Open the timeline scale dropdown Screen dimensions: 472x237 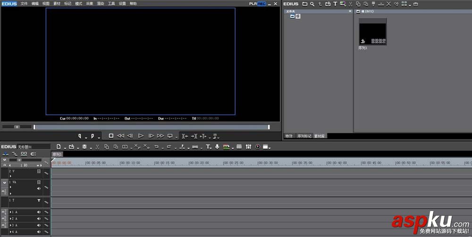39,165
